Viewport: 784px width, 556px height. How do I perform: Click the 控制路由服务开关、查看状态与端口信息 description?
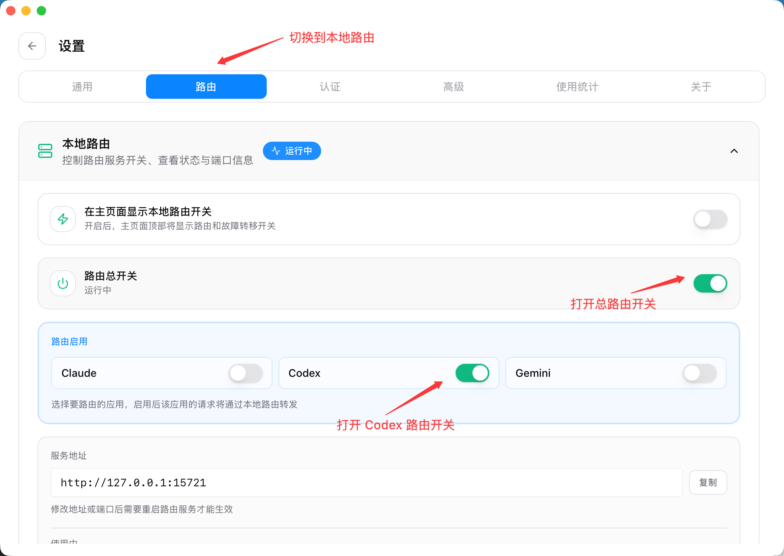(157, 160)
